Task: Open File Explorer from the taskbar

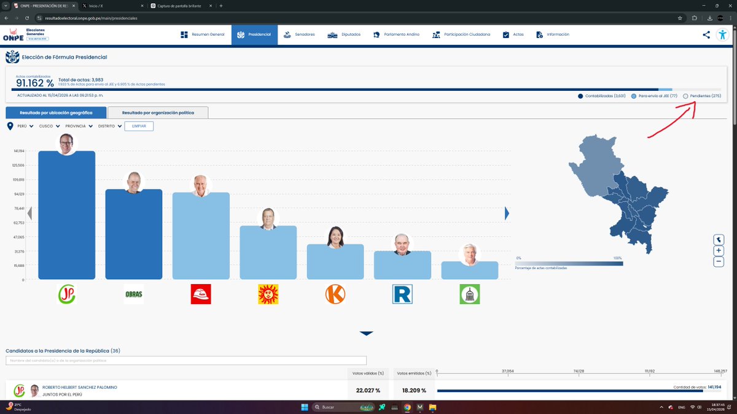Action: click(x=432, y=407)
